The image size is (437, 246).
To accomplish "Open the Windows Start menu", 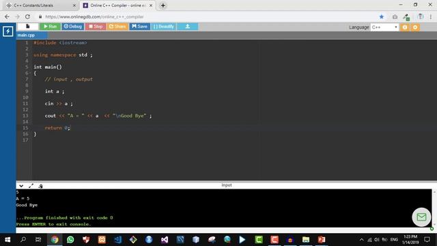I will [8, 240].
